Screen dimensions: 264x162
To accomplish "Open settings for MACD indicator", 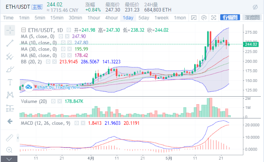I will (77, 123).
